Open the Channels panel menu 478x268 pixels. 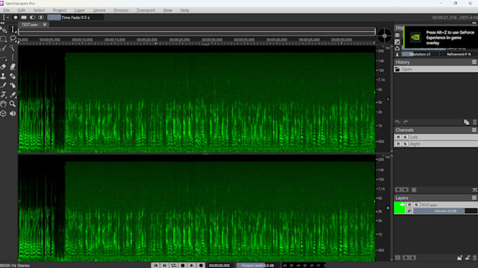pos(474,130)
